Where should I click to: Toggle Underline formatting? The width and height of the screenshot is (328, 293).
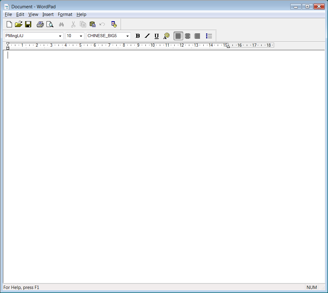(x=156, y=36)
